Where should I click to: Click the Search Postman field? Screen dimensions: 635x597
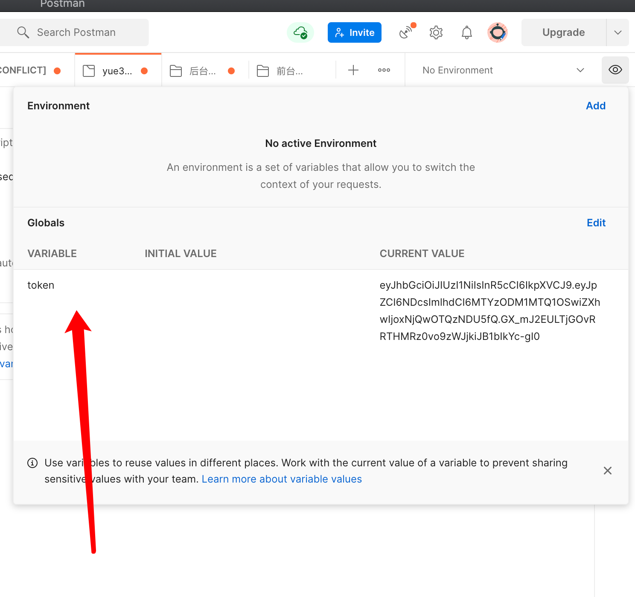click(76, 32)
